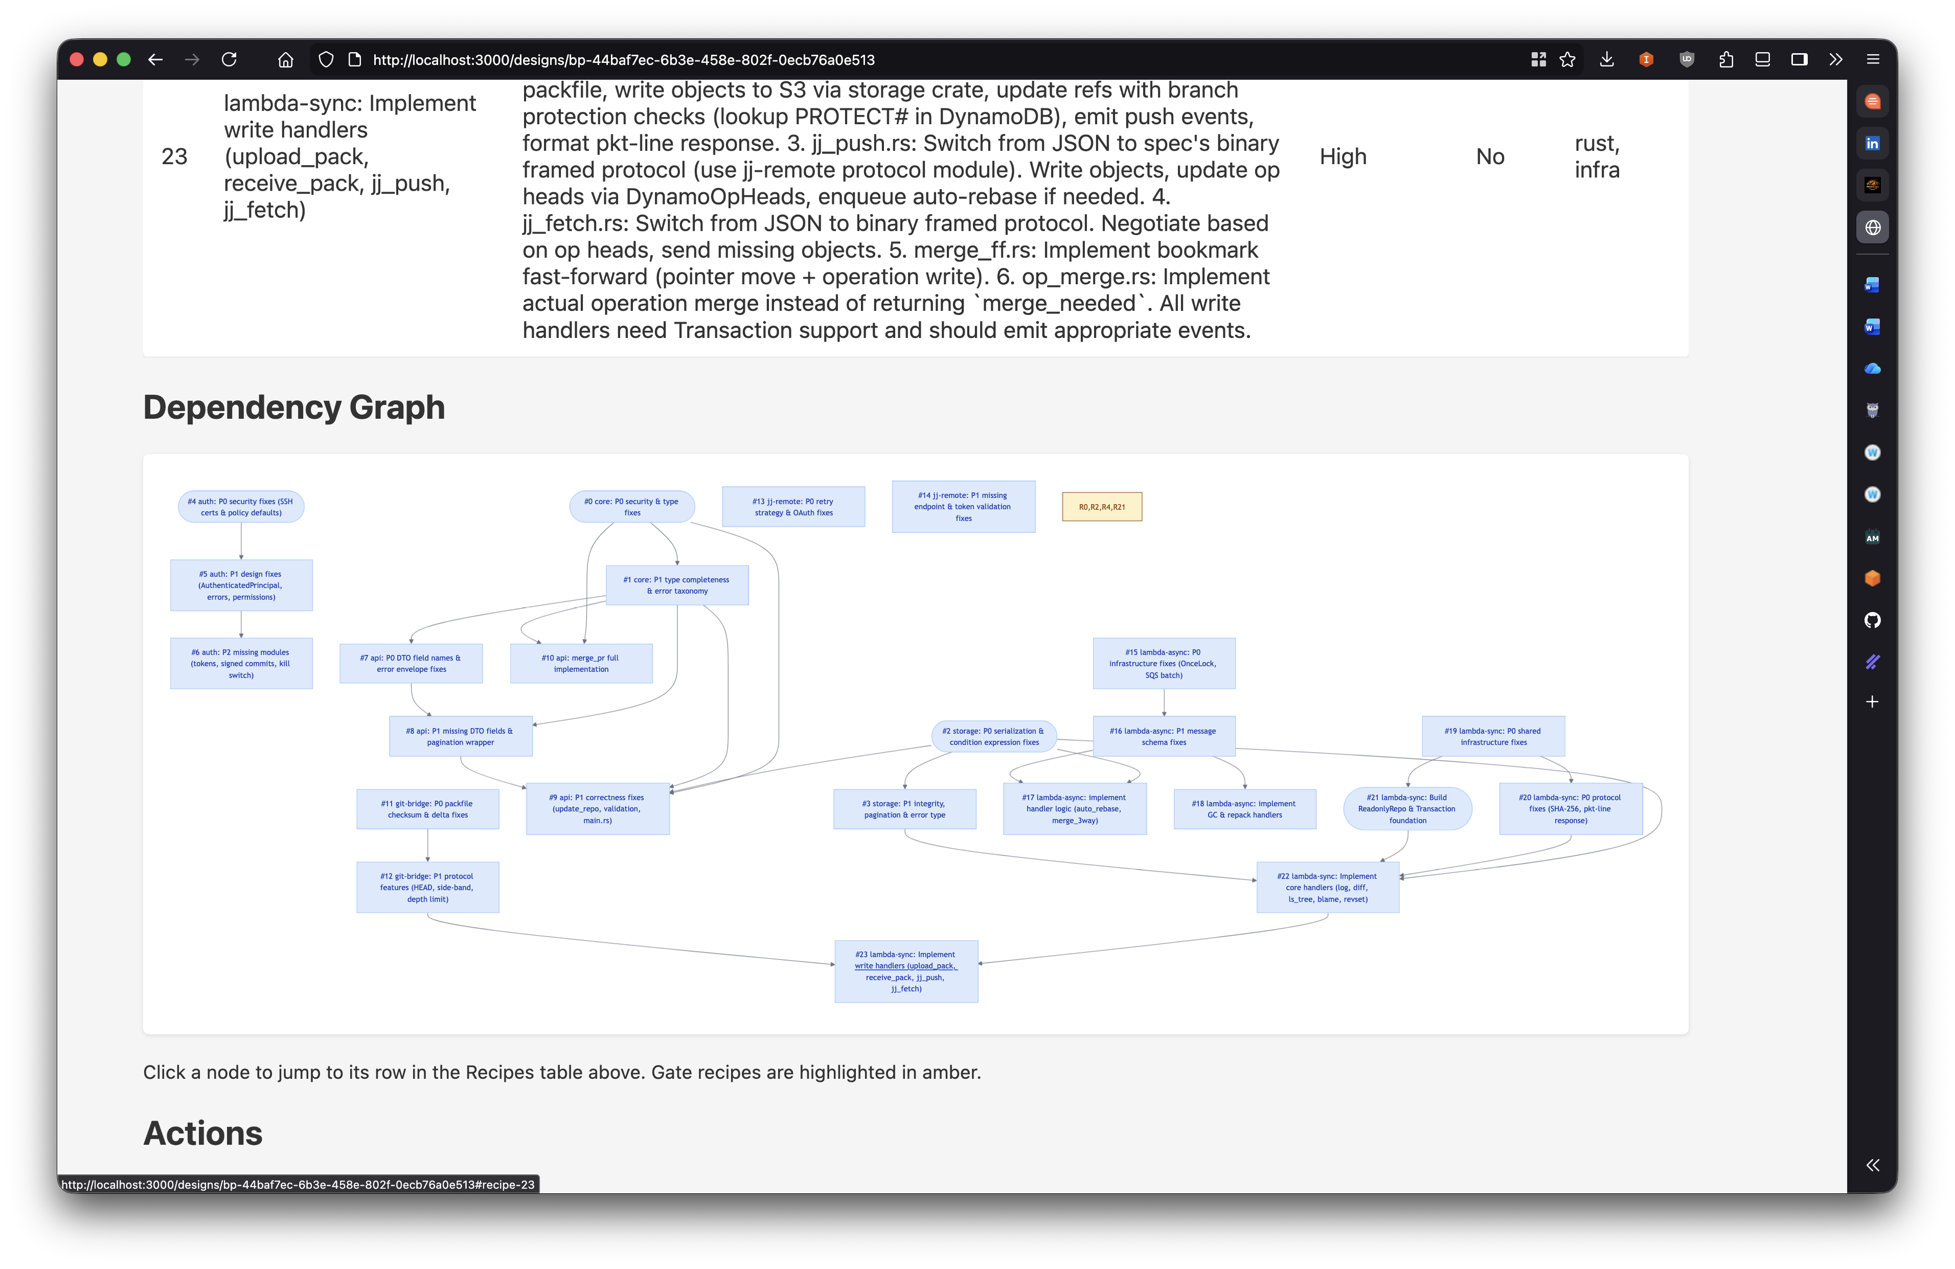This screenshot has width=1955, height=1269.
Task: Go back using the browser back arrow
Action: (x=155, y=59)
